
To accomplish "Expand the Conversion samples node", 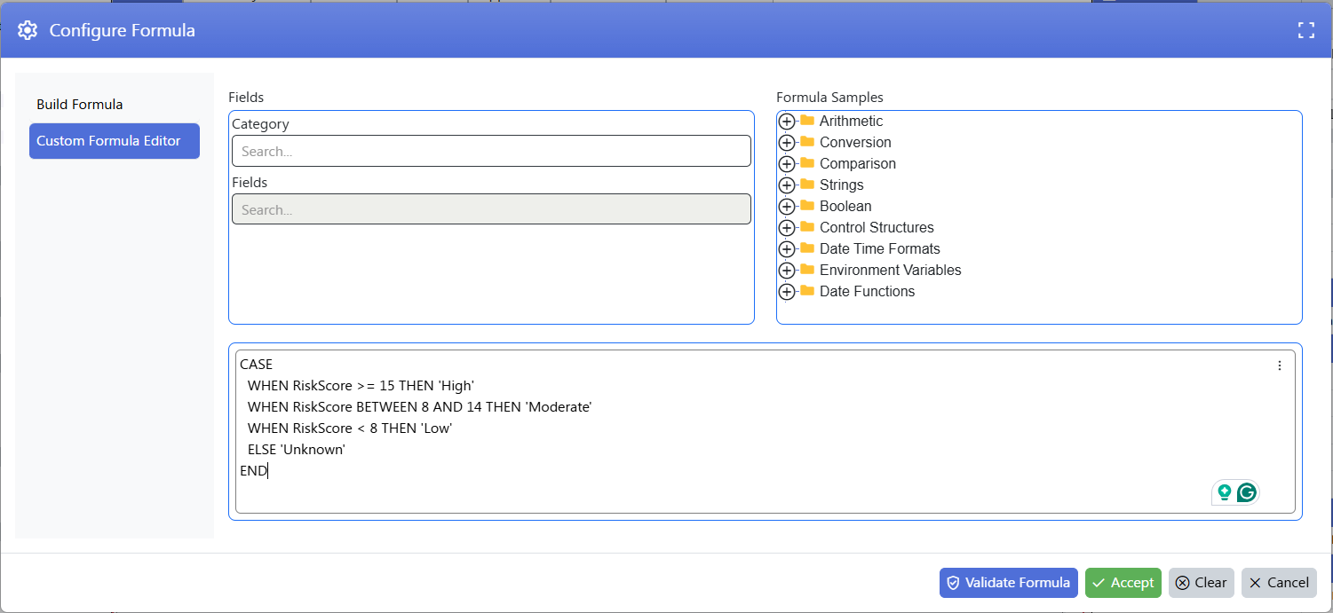I will (x=786, y=143).
